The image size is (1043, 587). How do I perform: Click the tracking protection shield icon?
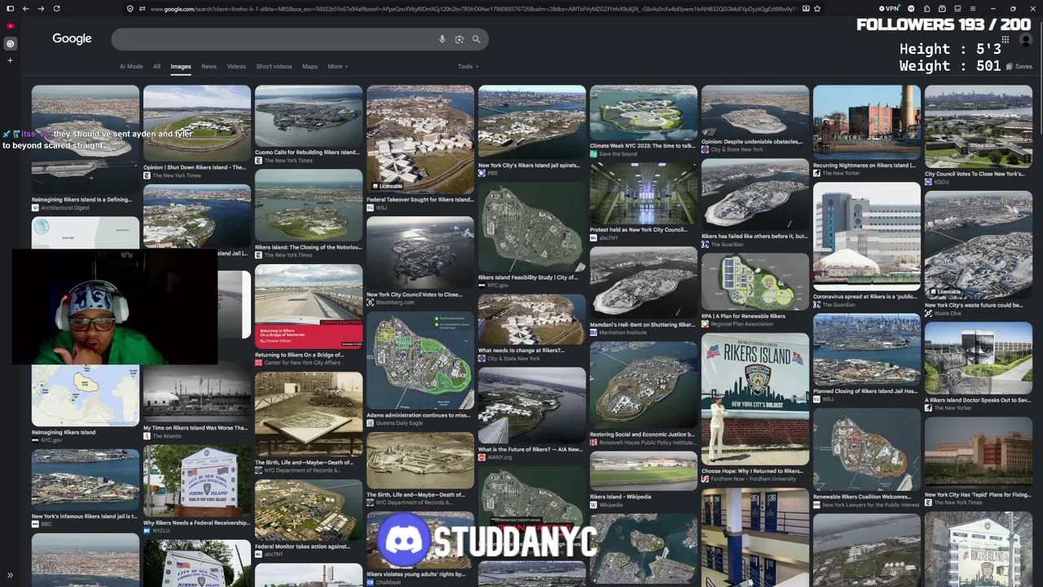130,8
